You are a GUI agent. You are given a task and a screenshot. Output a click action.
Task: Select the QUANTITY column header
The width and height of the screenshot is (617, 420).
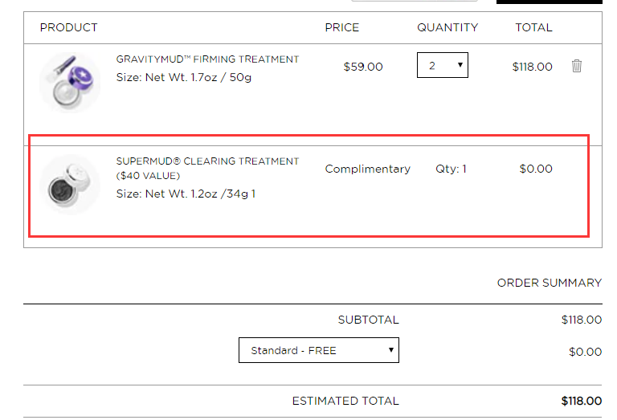(447, 27)
